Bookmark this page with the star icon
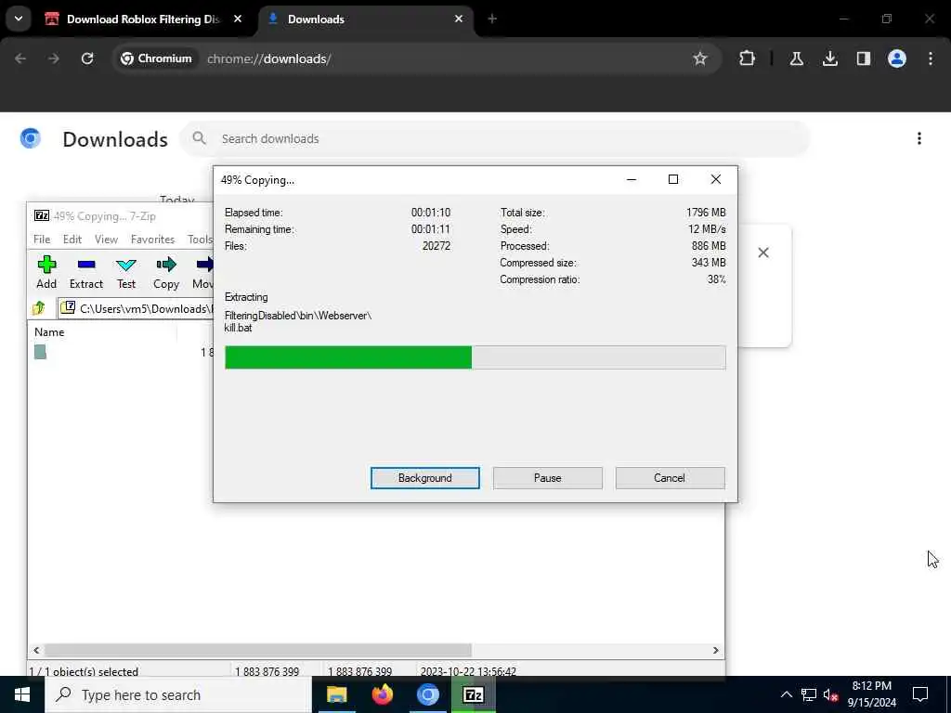This screenshot has width=951, height=713. (700, 58)
